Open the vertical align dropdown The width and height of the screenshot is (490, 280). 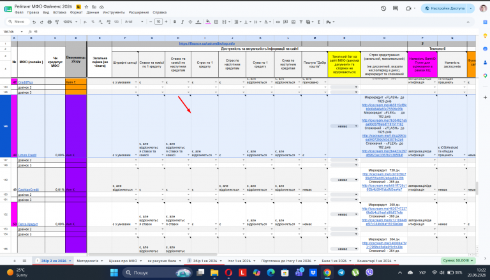[247, 22]
